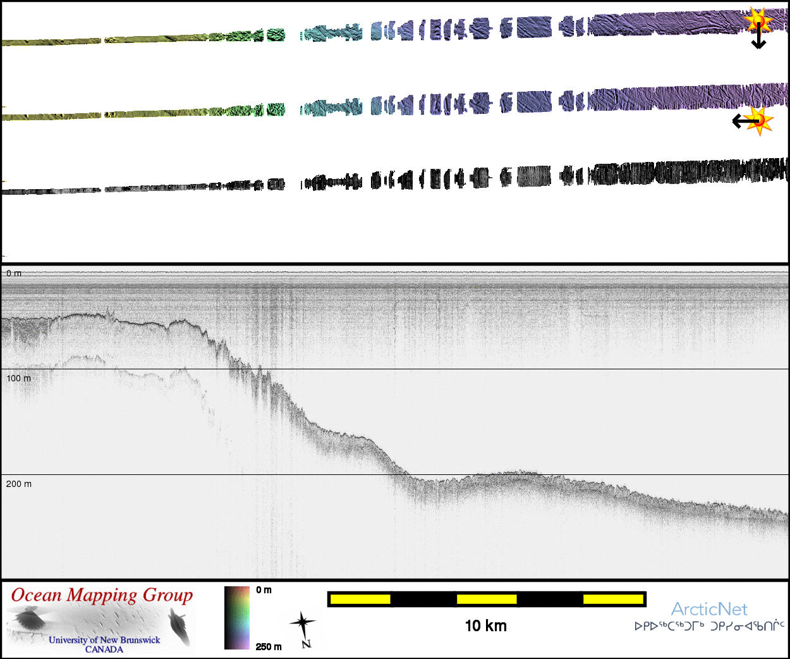Click the last yellow segment of the scale bar
Viewport: 790px width, 659px height.
click(612, 599)
